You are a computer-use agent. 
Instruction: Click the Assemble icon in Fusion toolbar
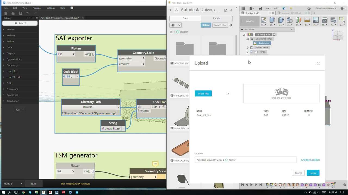click(x=290, y=20)
